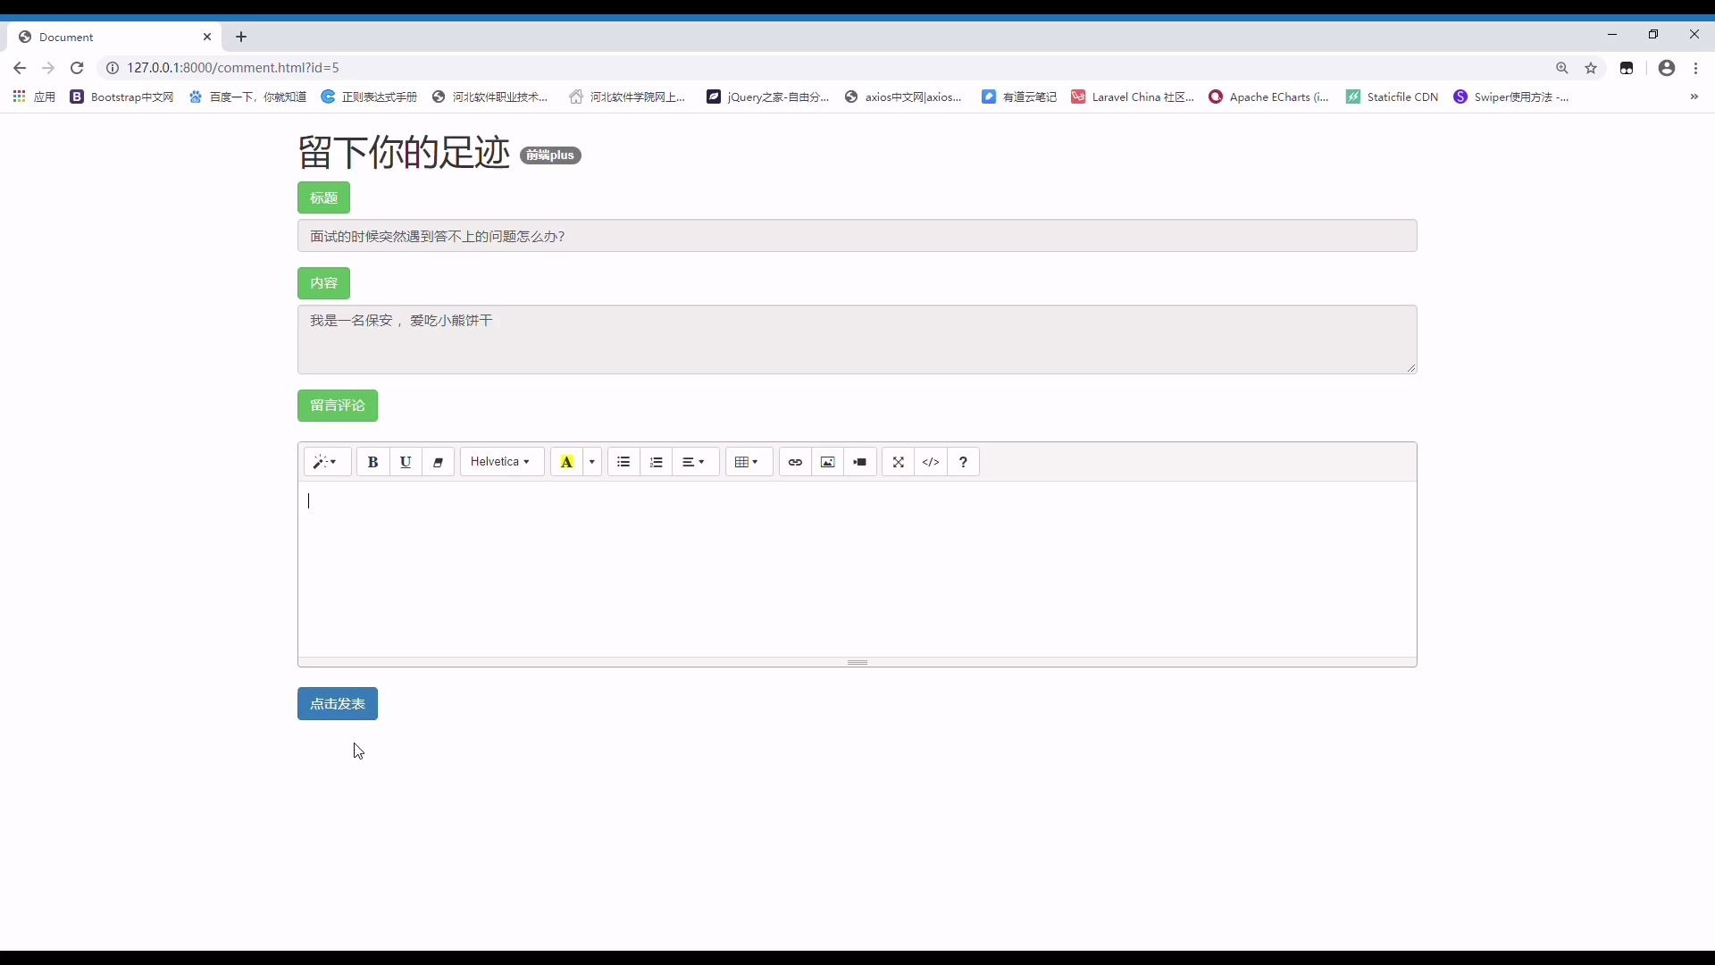1715x965 pixels.
Task: Toggle underline formatting in editor
Action: point(406,462)
